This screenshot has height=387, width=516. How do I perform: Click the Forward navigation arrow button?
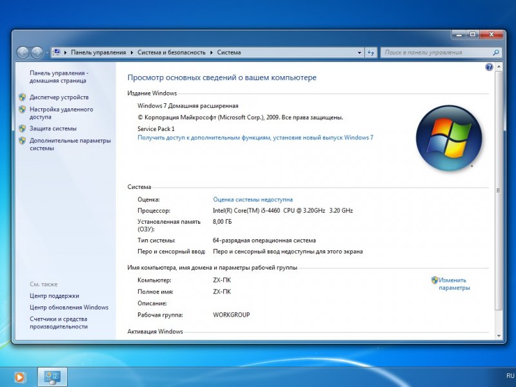(x=37, y=53)
